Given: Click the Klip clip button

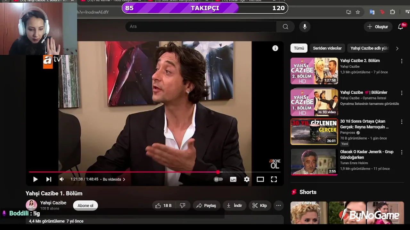Looking at the screenshot, I should click(259, 205).
